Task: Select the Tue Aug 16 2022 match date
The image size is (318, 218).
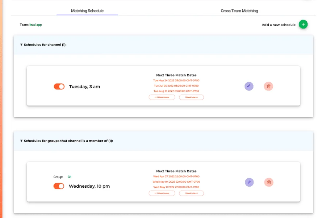Action: pyautogui.click(x=176, y=91)
